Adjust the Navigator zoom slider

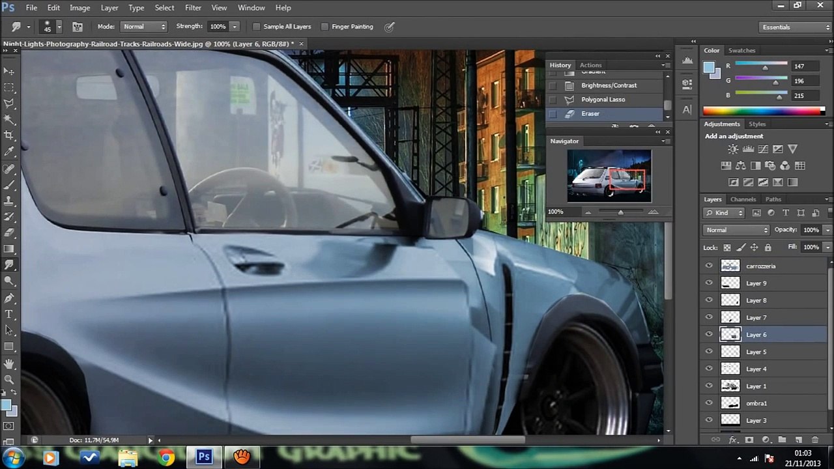click(x=620, y=212)
